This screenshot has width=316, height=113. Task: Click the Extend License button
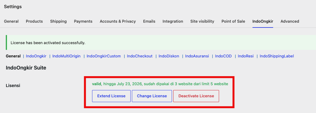111,96
